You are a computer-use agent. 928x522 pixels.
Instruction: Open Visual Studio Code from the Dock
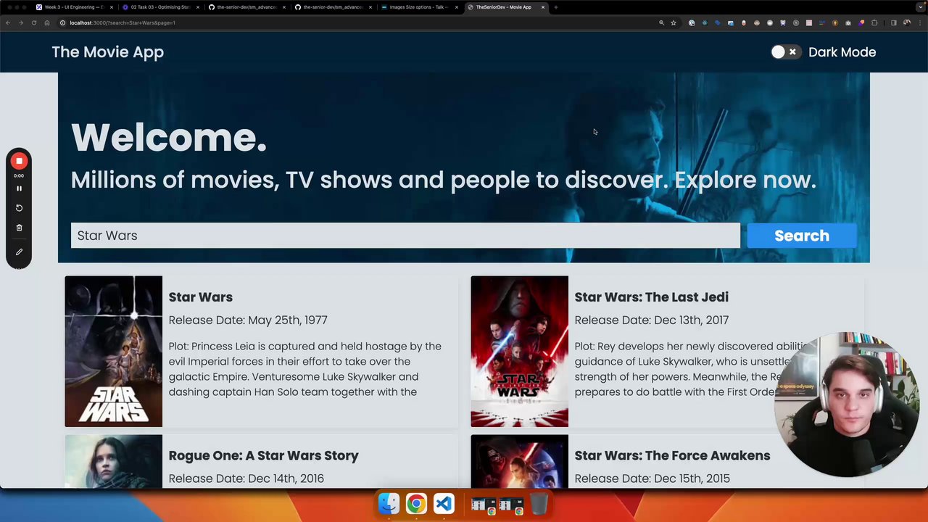click(x=444, y=503)
